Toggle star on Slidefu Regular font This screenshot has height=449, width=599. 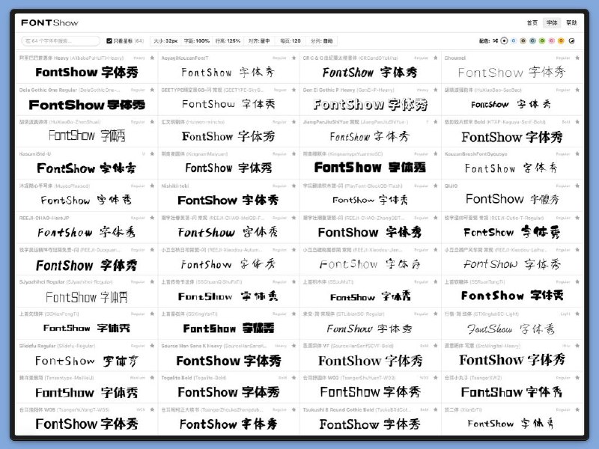pos(152,346)
